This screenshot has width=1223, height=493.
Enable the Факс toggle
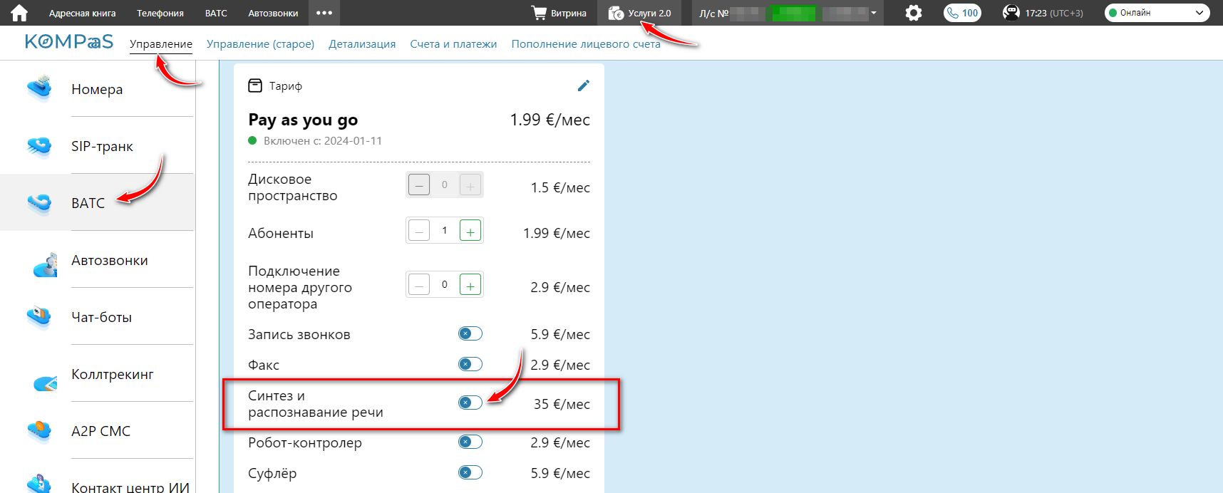(470, 364)
